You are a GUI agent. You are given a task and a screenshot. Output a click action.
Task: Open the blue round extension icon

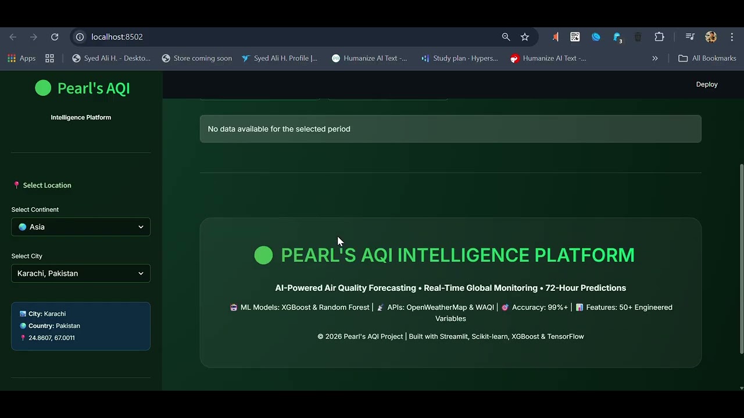(596, 37)
